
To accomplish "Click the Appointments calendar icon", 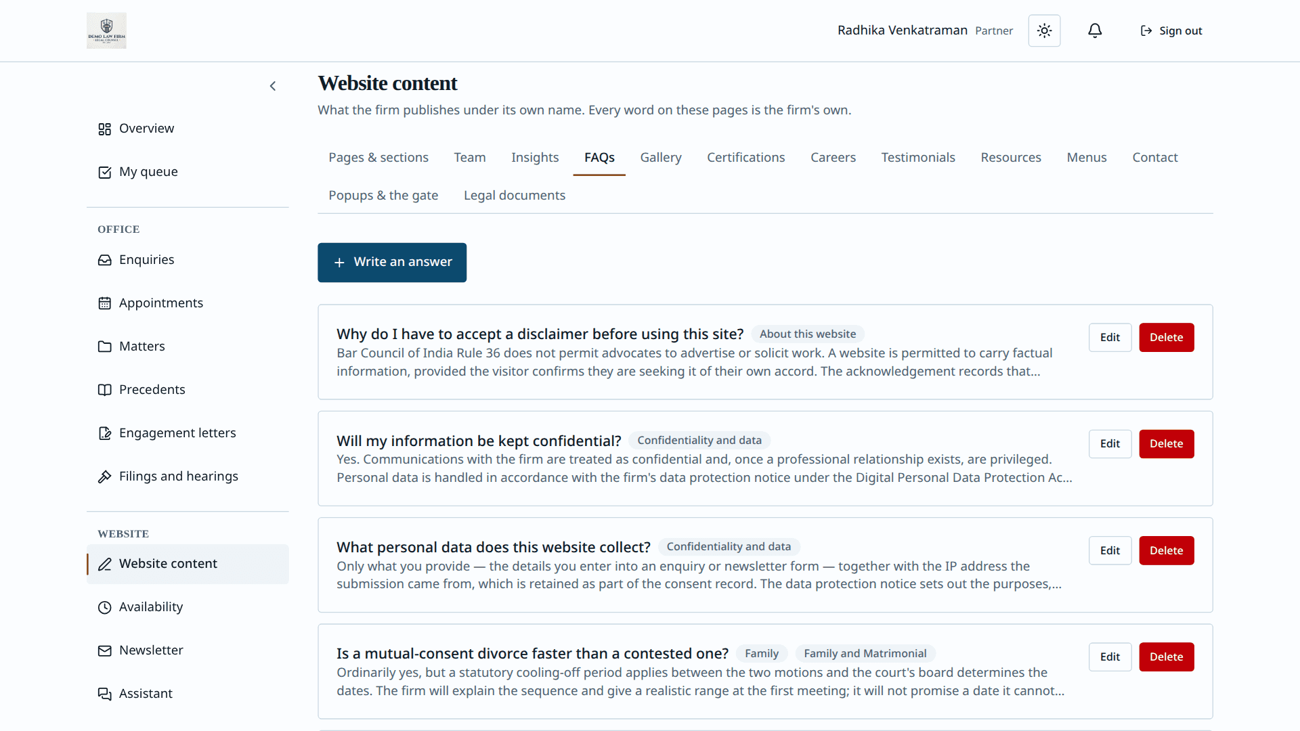I will click(x=104, y=303).
